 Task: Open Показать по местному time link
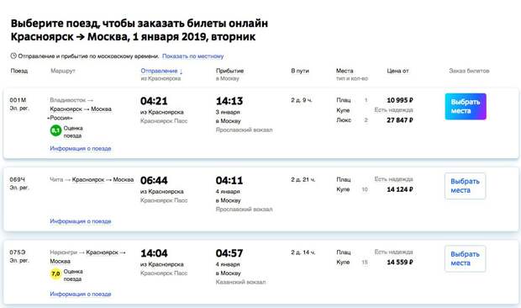(x=192, y=56)
